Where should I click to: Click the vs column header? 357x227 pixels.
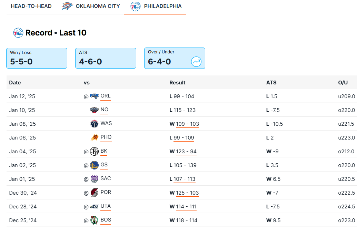tap(87, 83)
